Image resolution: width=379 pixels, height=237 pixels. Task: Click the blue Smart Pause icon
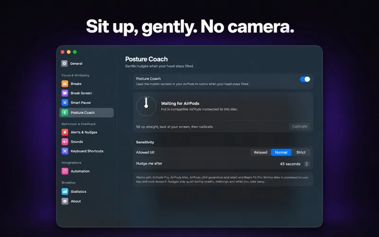(x=65, y=103)
